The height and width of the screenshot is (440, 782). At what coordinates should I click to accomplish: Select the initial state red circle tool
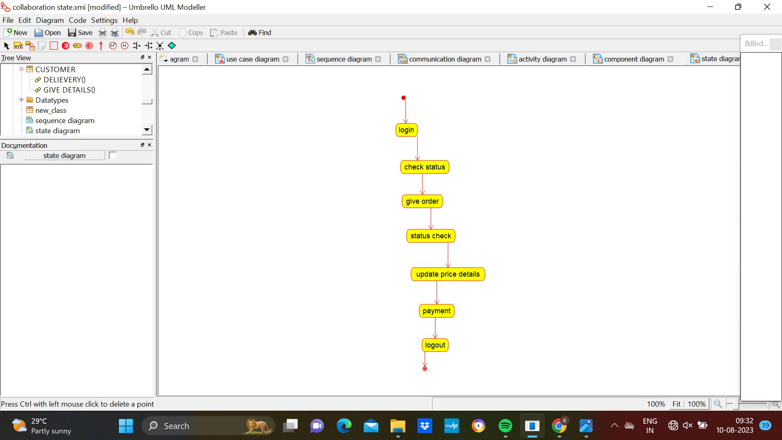(x=65, y=46)
